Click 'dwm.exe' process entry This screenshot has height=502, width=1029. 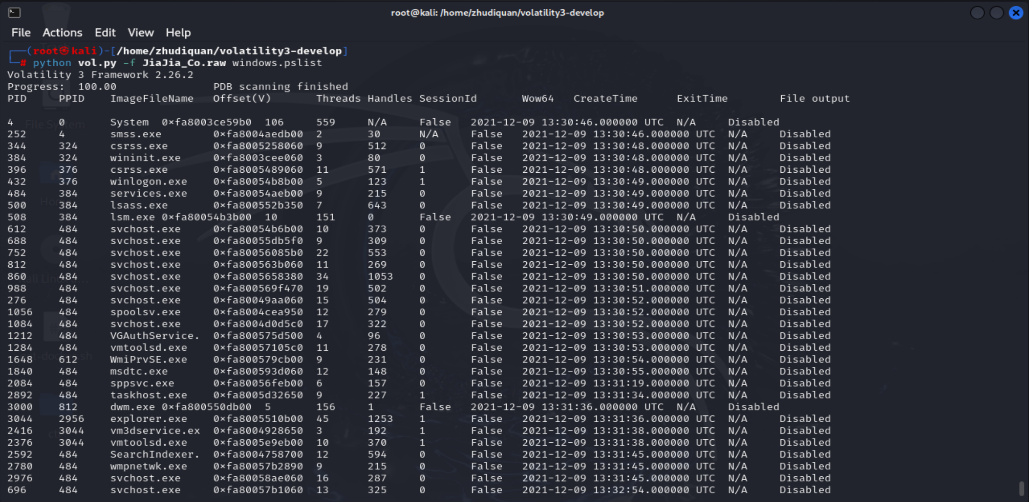[132, 406]
